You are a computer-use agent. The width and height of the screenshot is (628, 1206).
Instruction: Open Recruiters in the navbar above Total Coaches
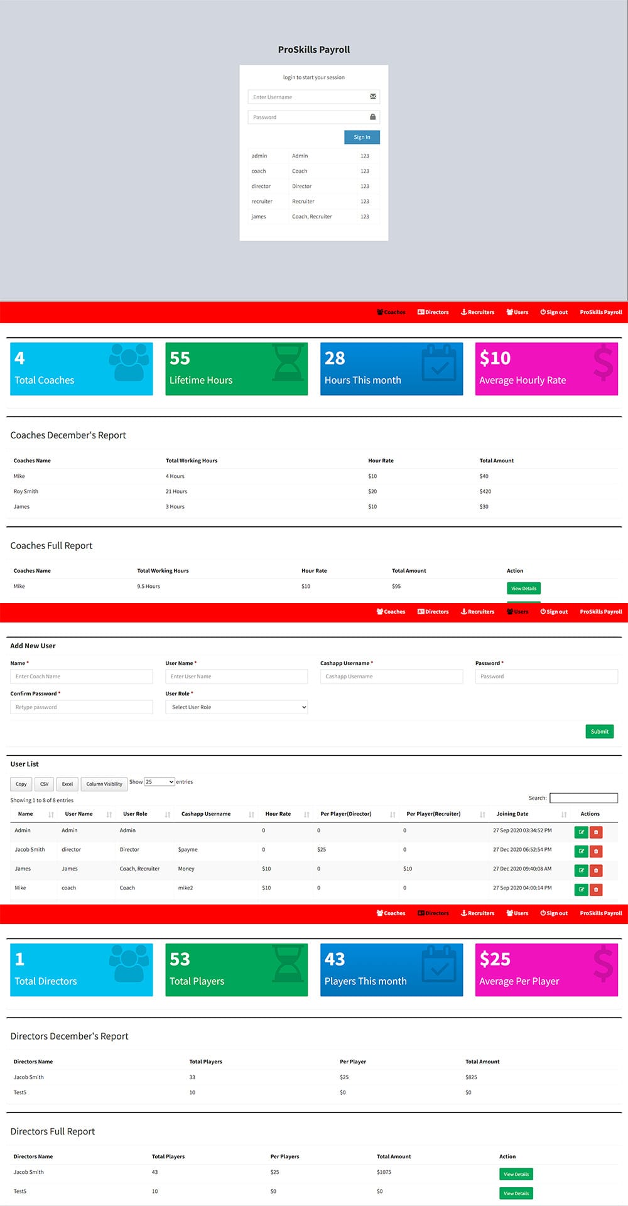(x=477, y=312)
